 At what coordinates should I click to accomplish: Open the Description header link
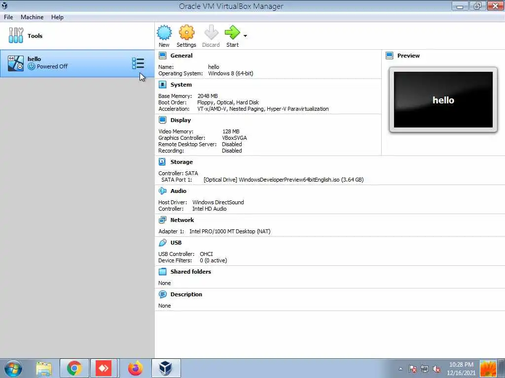pos(186,294)
